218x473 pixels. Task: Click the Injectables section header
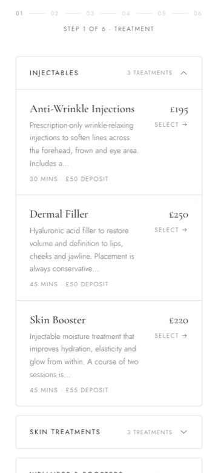[109, 73]
